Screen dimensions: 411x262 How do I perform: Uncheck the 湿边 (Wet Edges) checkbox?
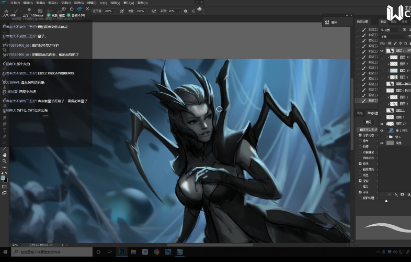pos(360,181)
